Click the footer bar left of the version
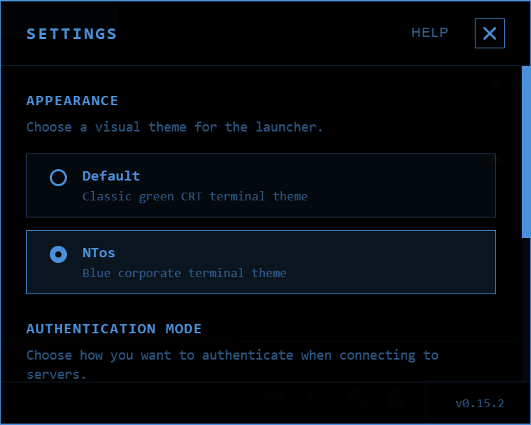531x425 pixels. pyautogui.click(x=142, y=403)
